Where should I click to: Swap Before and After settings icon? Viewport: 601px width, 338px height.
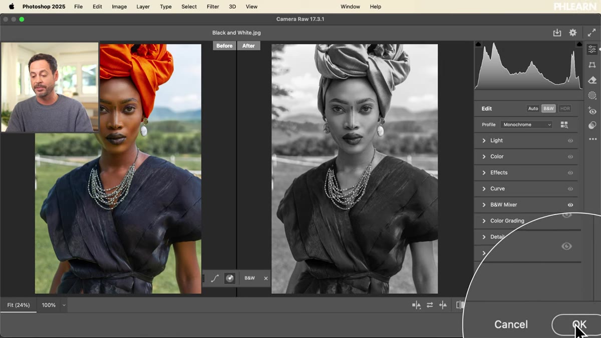[x=430, y=305]
